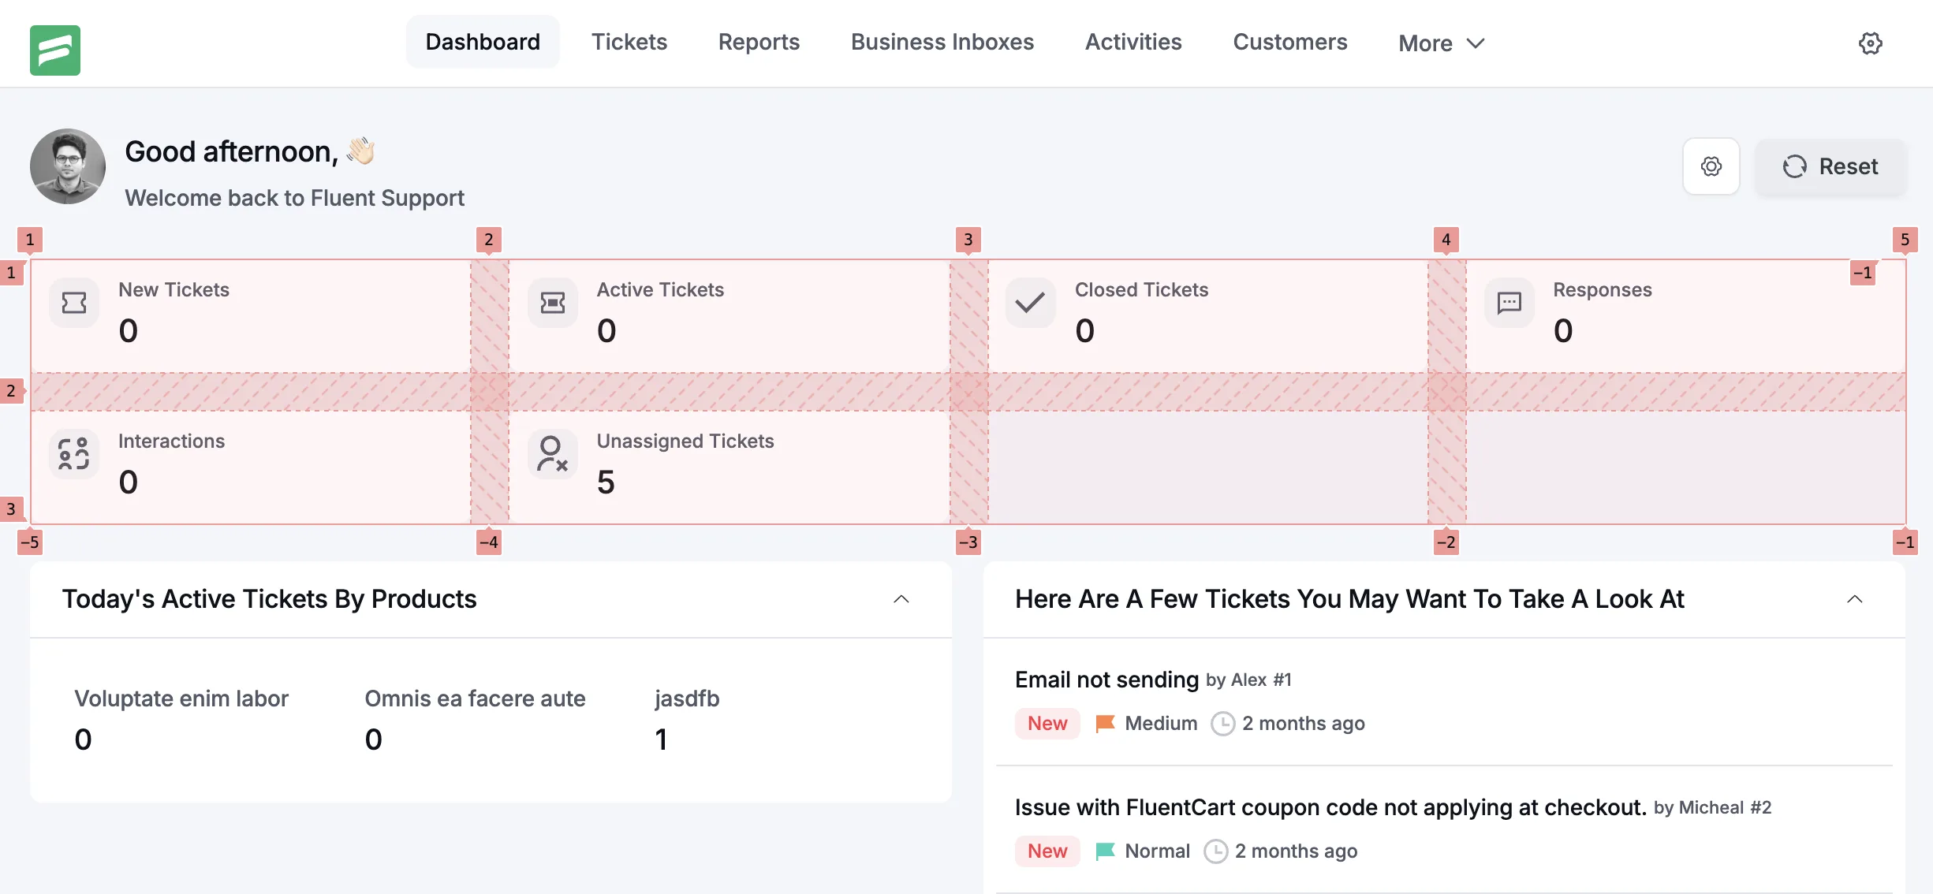
Task: Click the Unassigned Tickets person icon
Action: [x=551, y=454]
